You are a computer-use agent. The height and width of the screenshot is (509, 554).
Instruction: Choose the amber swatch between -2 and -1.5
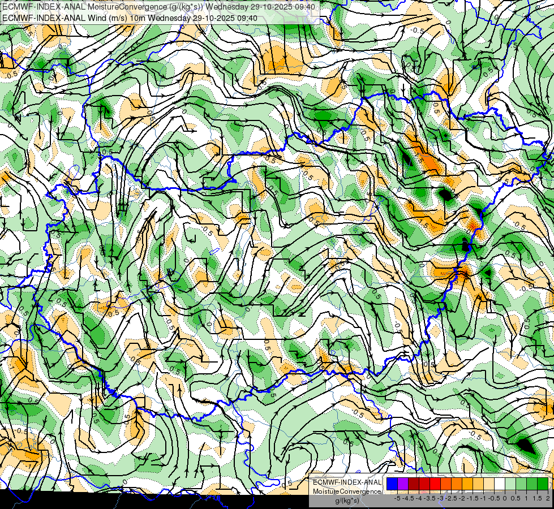(x=467, y=484)
